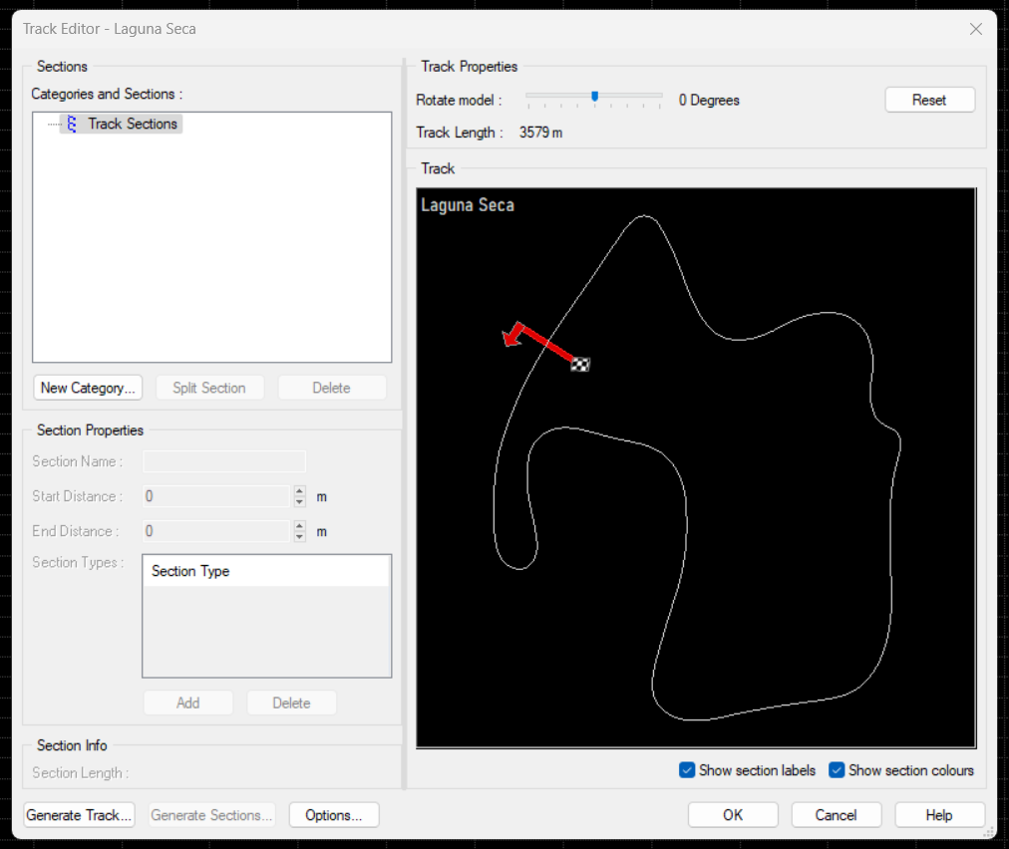The image size is (1009, 849).
Task: Open Help for Track Editor
Action: (939, 815)
